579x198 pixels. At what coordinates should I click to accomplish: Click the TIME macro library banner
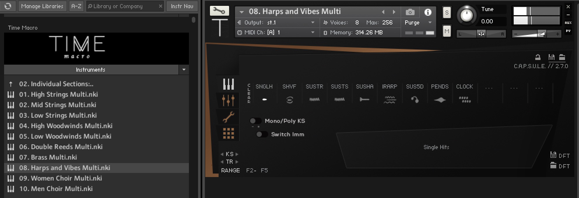point(96,48)
